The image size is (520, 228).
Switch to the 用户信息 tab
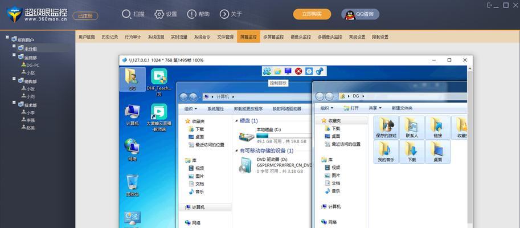(x=87, y=37)
